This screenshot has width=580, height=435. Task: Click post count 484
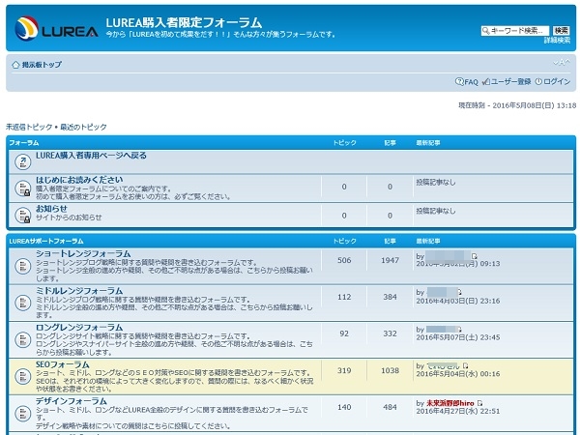click(x=390, y=407)
